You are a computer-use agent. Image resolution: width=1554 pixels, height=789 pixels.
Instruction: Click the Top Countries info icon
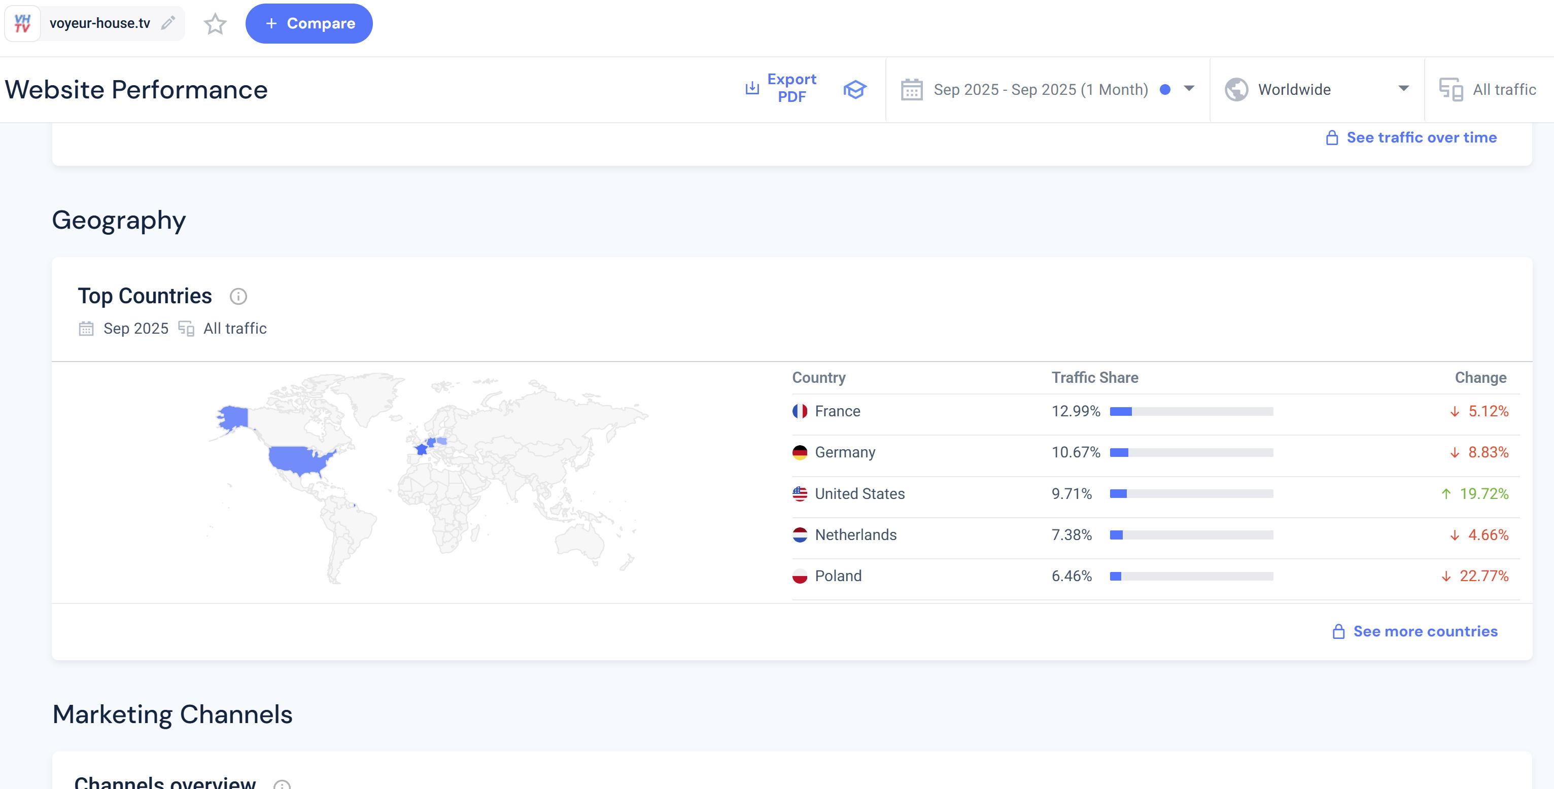pos(238,296)
